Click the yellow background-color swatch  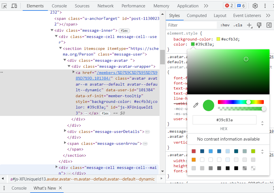tap(218, 39)
